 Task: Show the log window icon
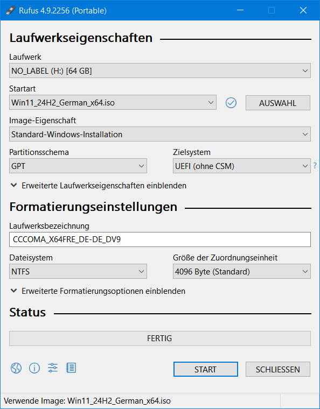(71, 368)
